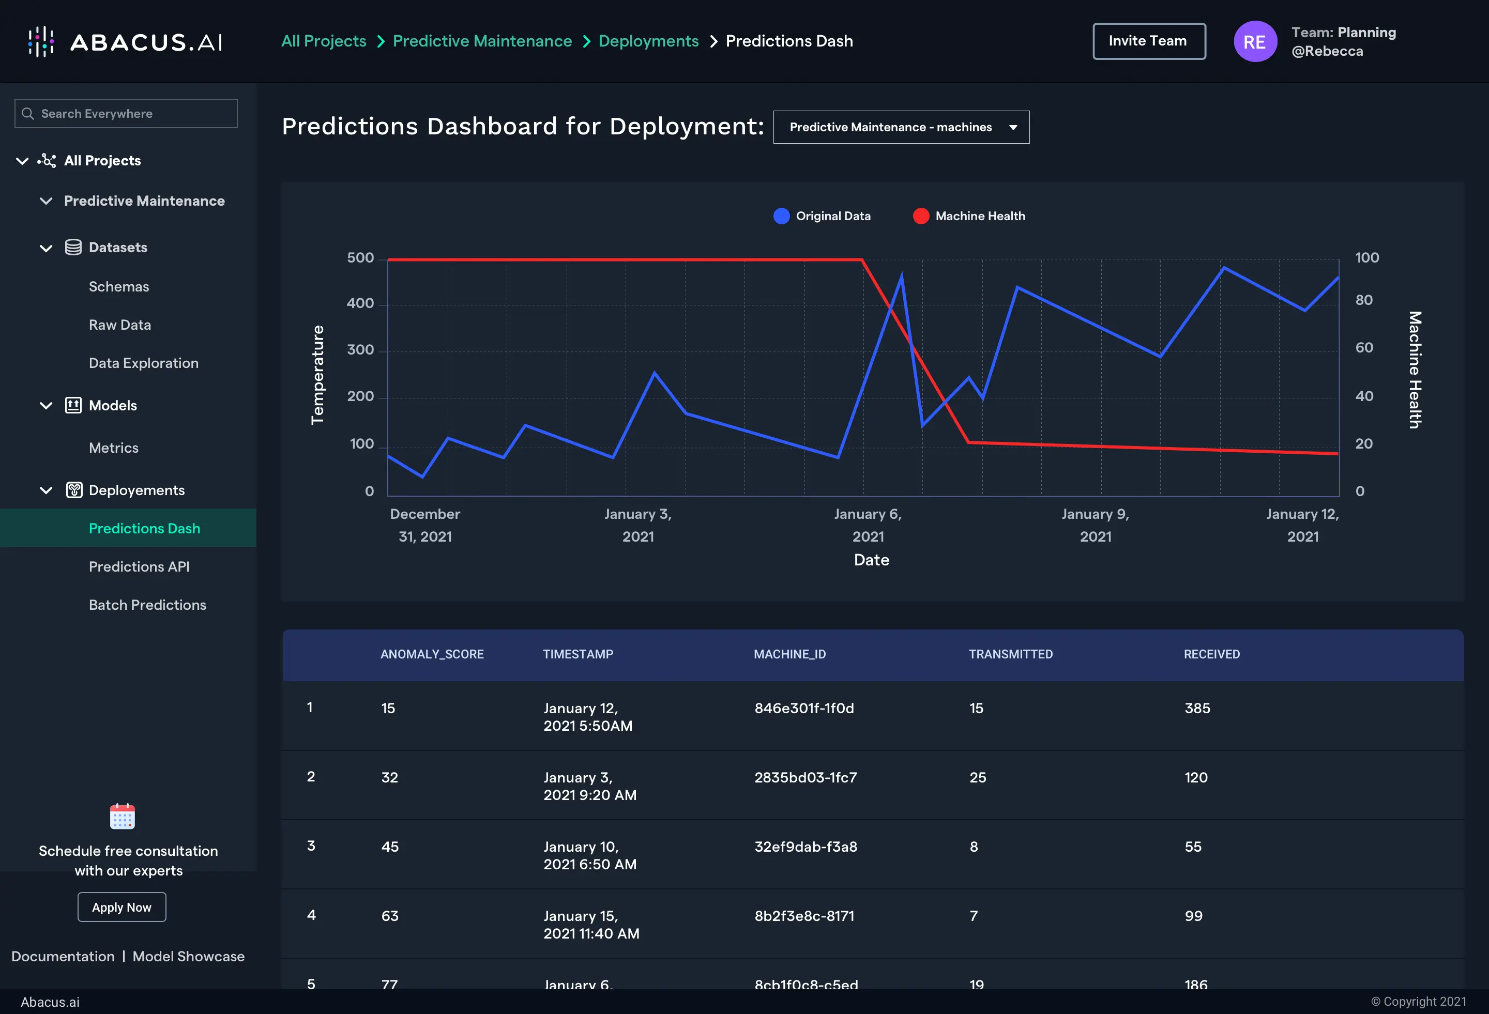The image size is (1489, 1014).
Task: Click the Datasets database icon
Action: click(73, 247)
